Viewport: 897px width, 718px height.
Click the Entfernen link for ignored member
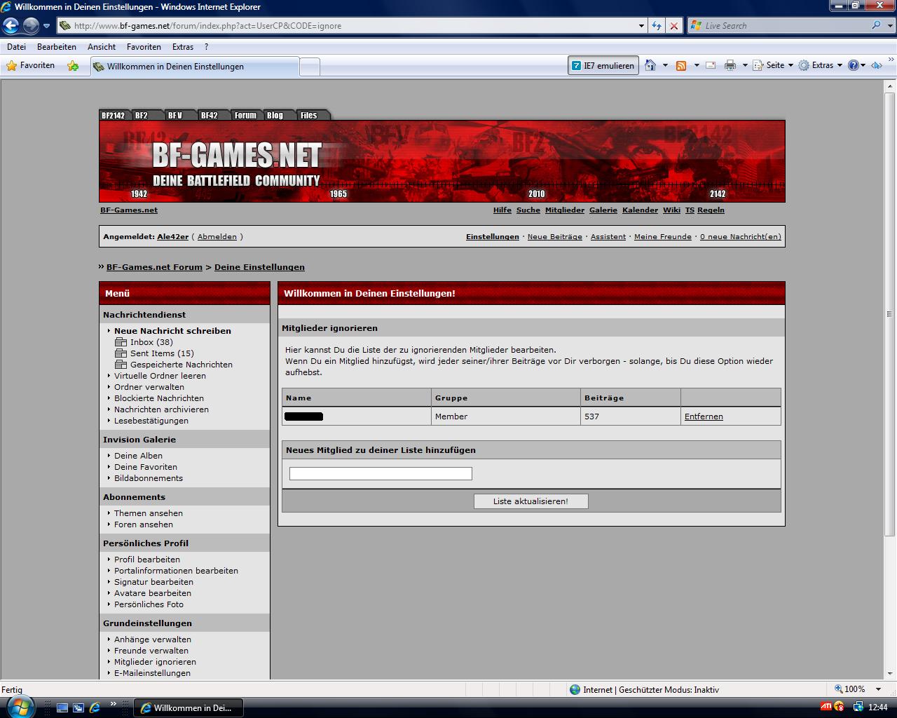(704, 416)
